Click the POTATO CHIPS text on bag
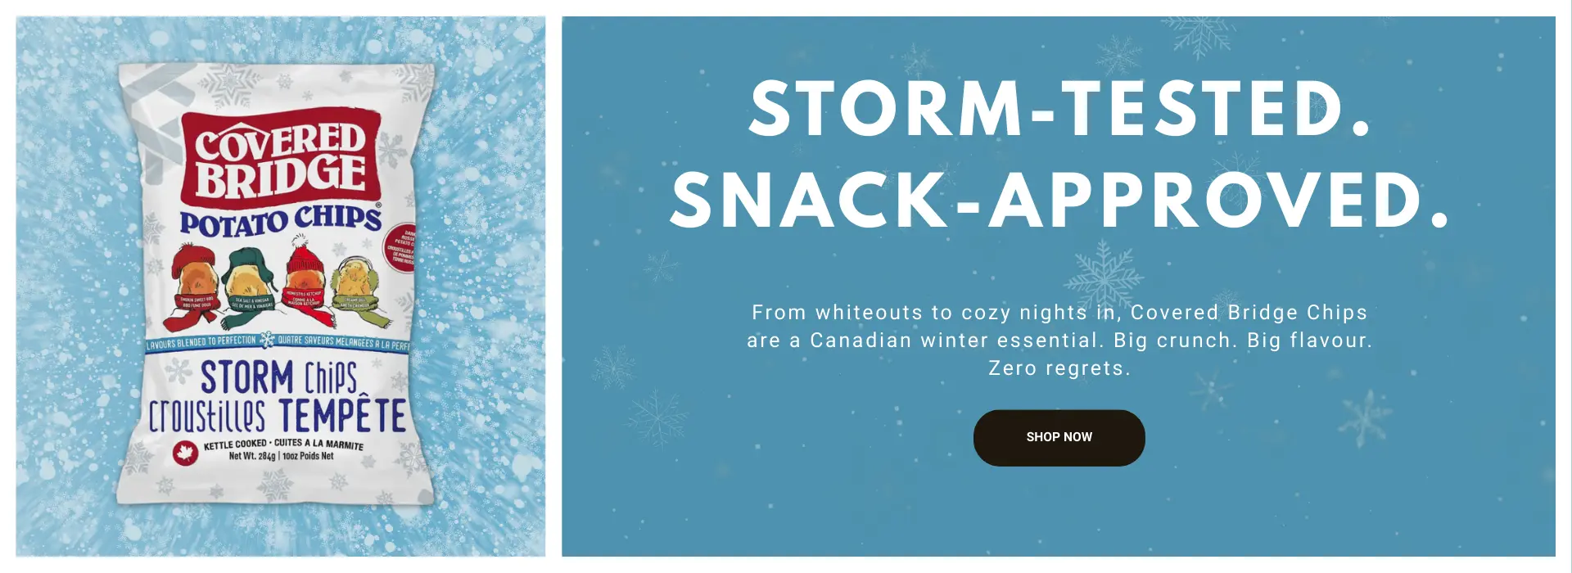 click(280, 219)
